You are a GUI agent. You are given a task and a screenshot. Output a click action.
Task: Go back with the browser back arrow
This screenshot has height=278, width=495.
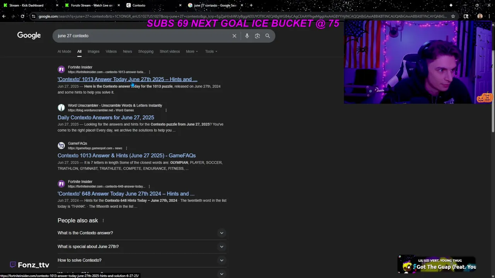pyautogui.click(x=4, y=16)
